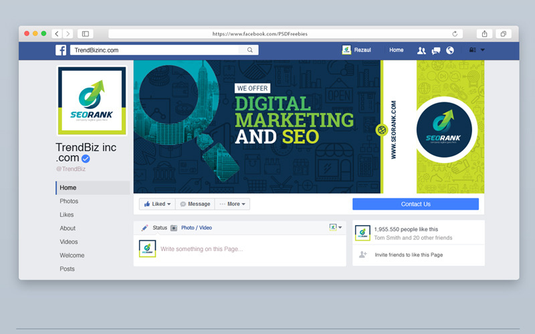Click the Rezaul profile name
The image size is (535, 334).
pyautogui.click(x=362, y=49)
